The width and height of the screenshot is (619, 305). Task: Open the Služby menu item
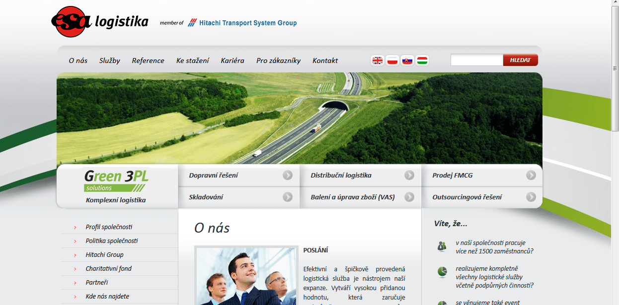109,61
